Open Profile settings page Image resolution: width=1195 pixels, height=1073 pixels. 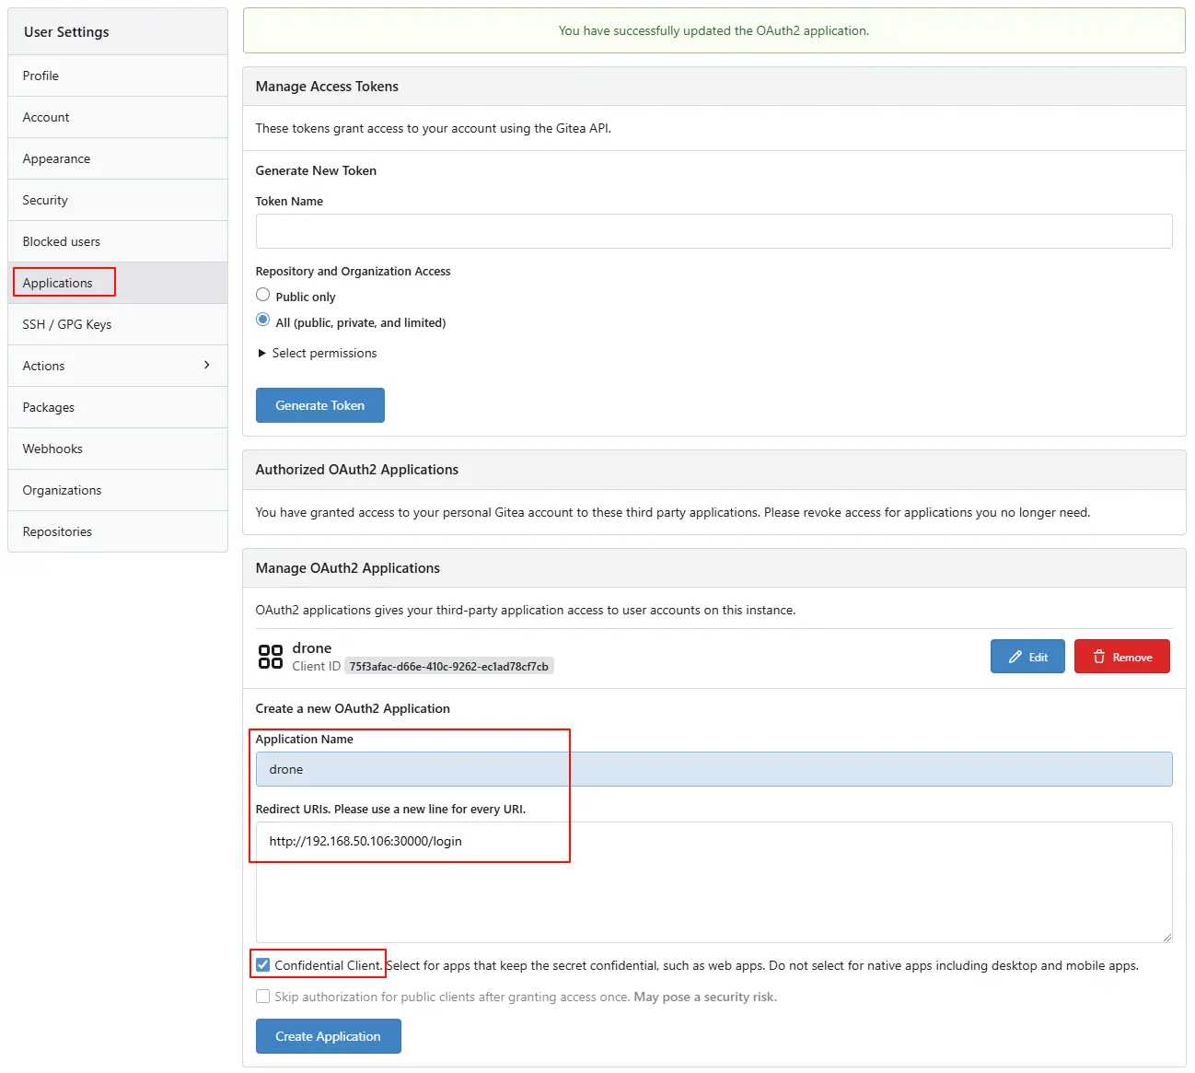(118, 76)
